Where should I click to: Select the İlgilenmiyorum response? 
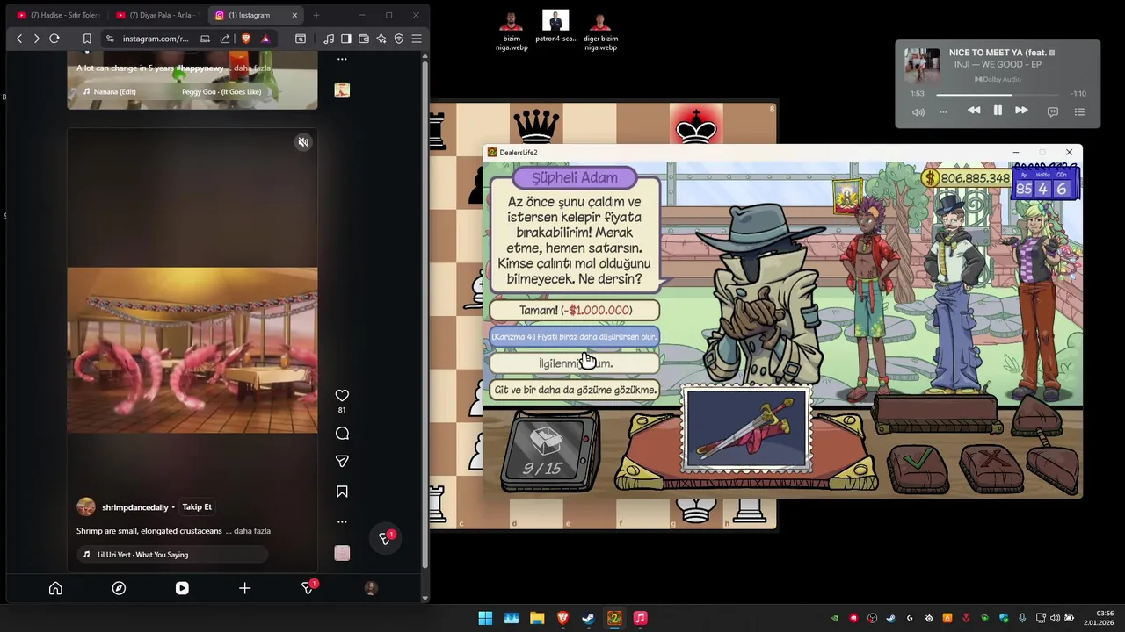(575, 363)
